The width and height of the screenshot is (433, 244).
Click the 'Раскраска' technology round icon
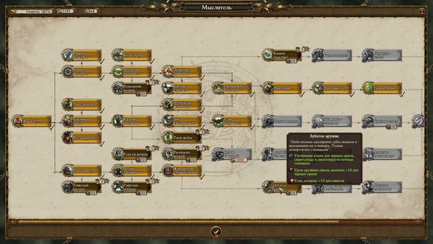[168, 154]
